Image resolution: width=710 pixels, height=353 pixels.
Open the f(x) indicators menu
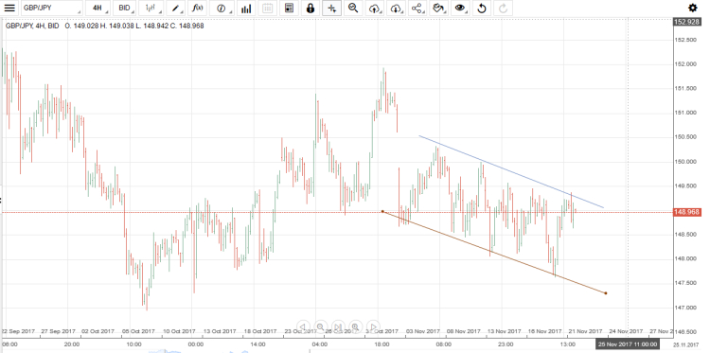click(198, 9)
